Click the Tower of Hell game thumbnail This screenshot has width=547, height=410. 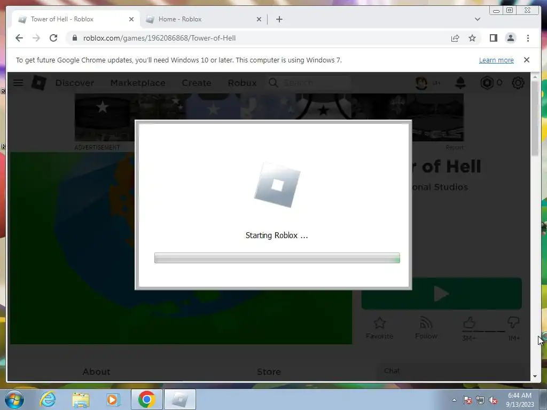coord(72,248)
